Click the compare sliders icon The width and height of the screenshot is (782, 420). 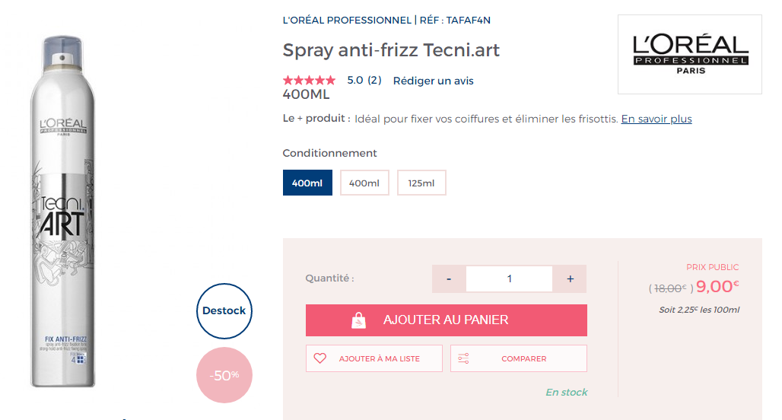(x=463, y=358)
